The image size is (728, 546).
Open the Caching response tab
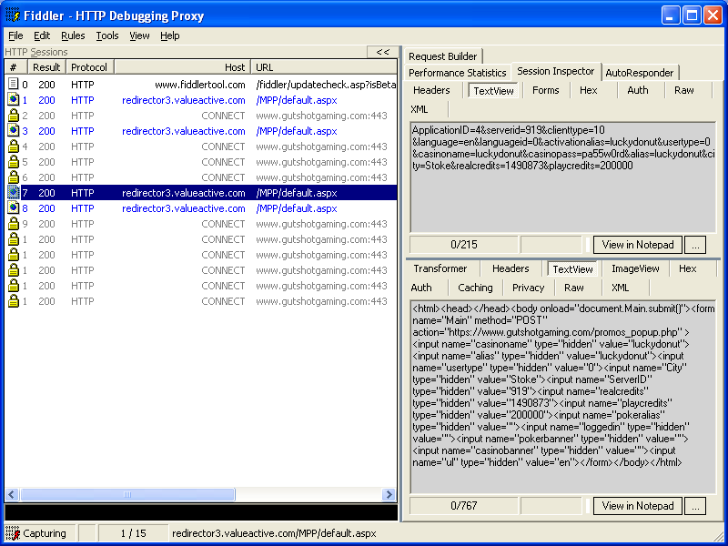click(475, 288)
